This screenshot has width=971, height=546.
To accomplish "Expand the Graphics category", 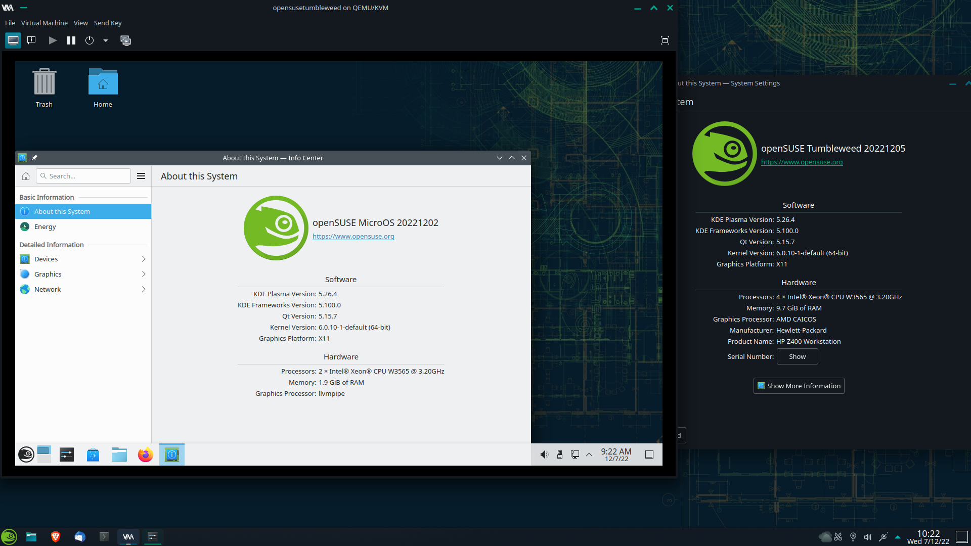I will [83, 274].
